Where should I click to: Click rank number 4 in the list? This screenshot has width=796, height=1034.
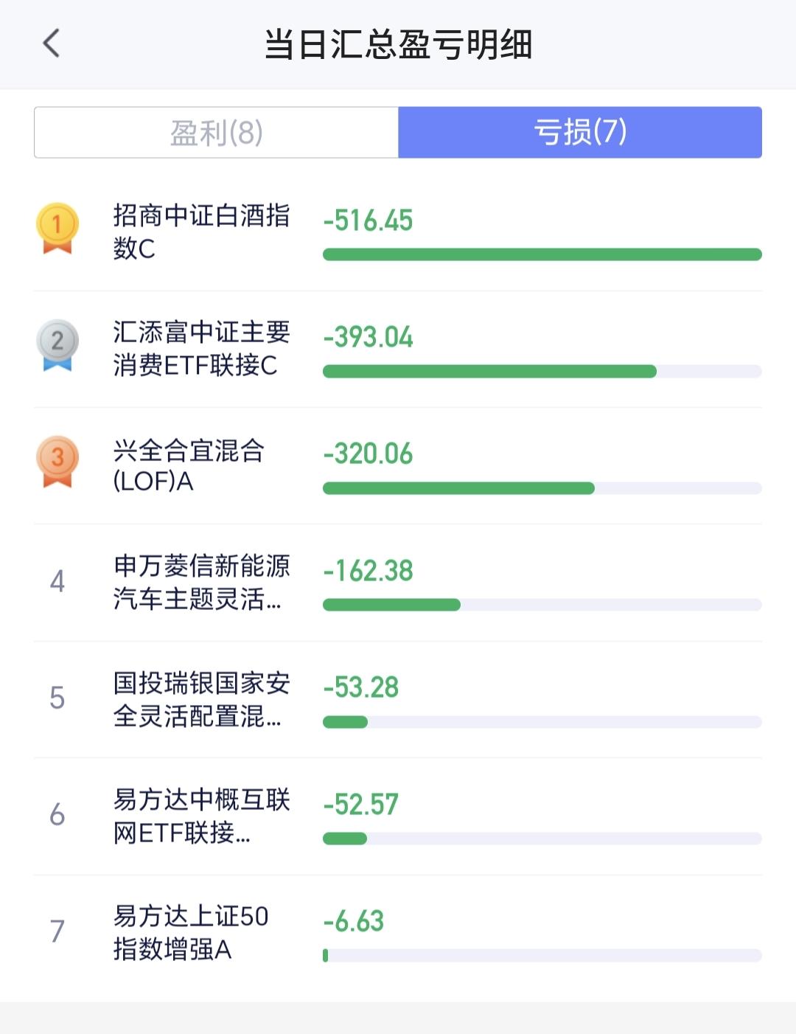(x=57, y=581)
